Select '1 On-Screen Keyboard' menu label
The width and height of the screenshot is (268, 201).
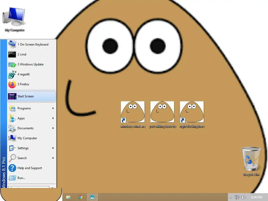point(33,44)
